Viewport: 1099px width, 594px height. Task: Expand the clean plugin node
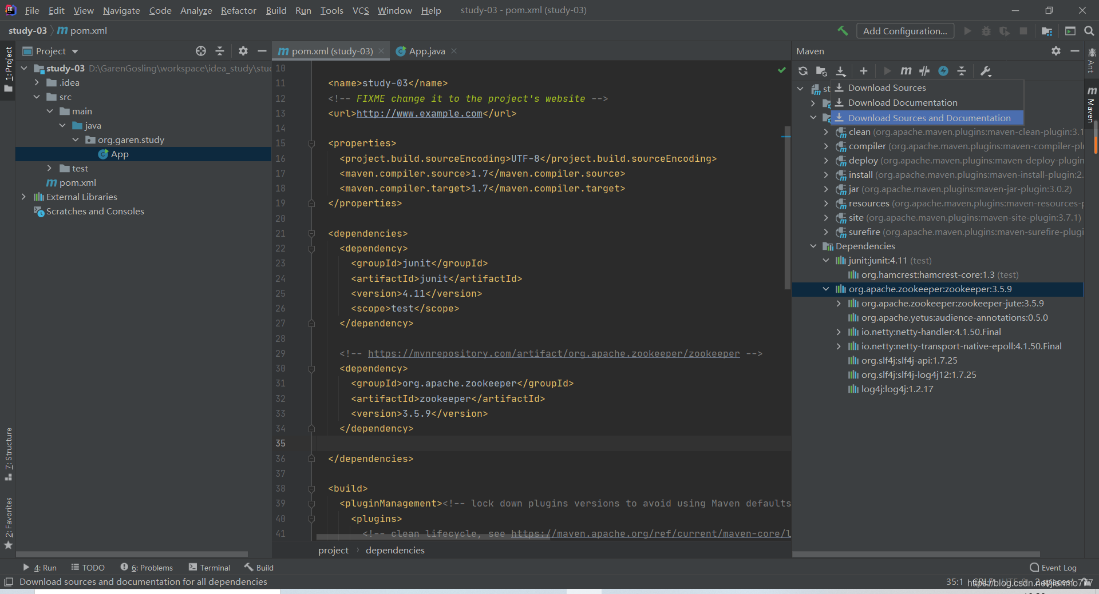[x=826, y=131]
